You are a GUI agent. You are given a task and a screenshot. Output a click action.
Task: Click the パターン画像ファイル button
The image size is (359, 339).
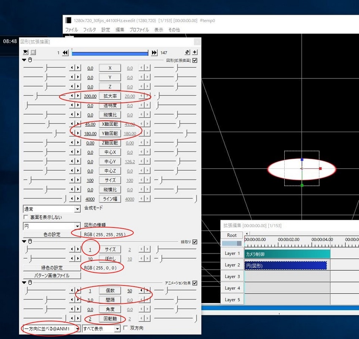click(52, 276)
